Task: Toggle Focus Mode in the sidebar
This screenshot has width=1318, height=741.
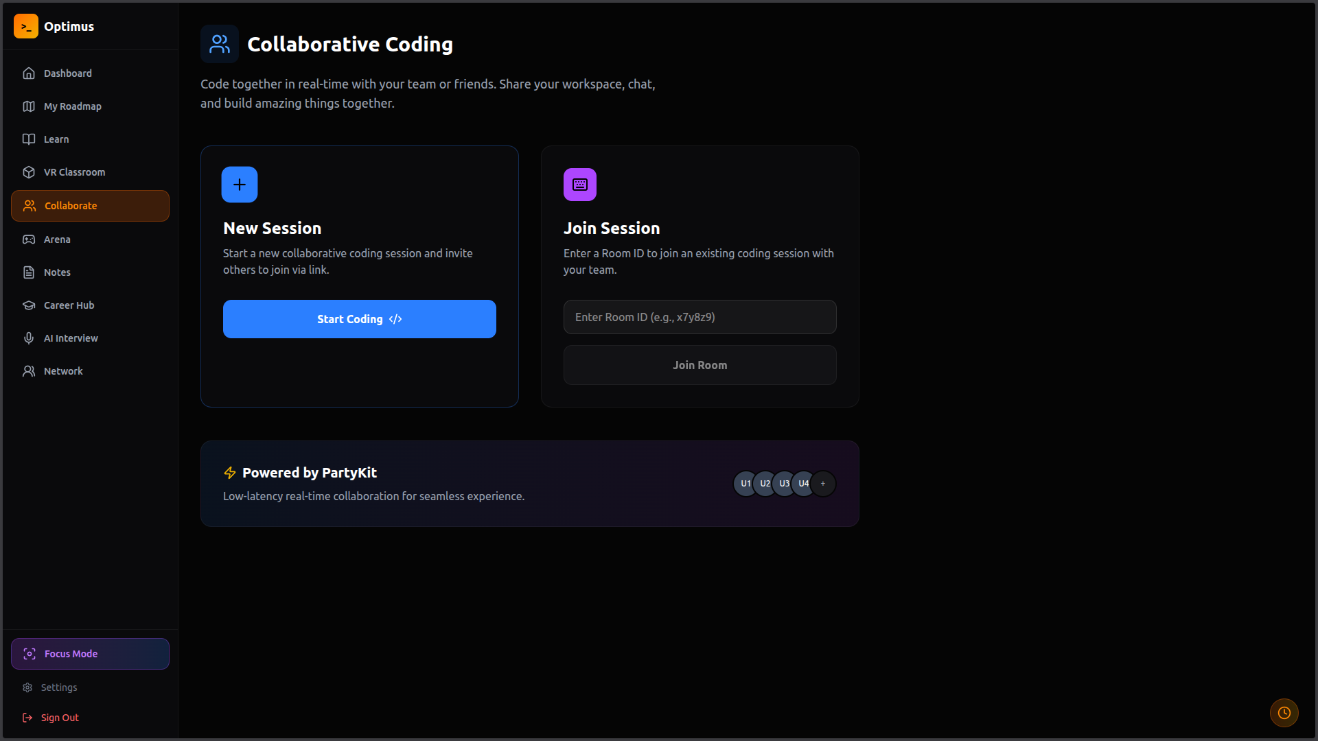Action: coord(90,654)
